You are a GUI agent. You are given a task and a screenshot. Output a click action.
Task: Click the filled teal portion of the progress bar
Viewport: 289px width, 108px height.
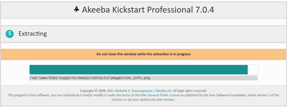pyautogui.click(x=138, y=70)
